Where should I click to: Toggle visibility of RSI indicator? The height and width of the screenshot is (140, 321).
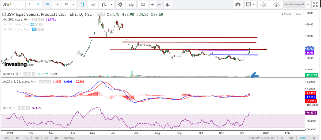click(19, 108)
